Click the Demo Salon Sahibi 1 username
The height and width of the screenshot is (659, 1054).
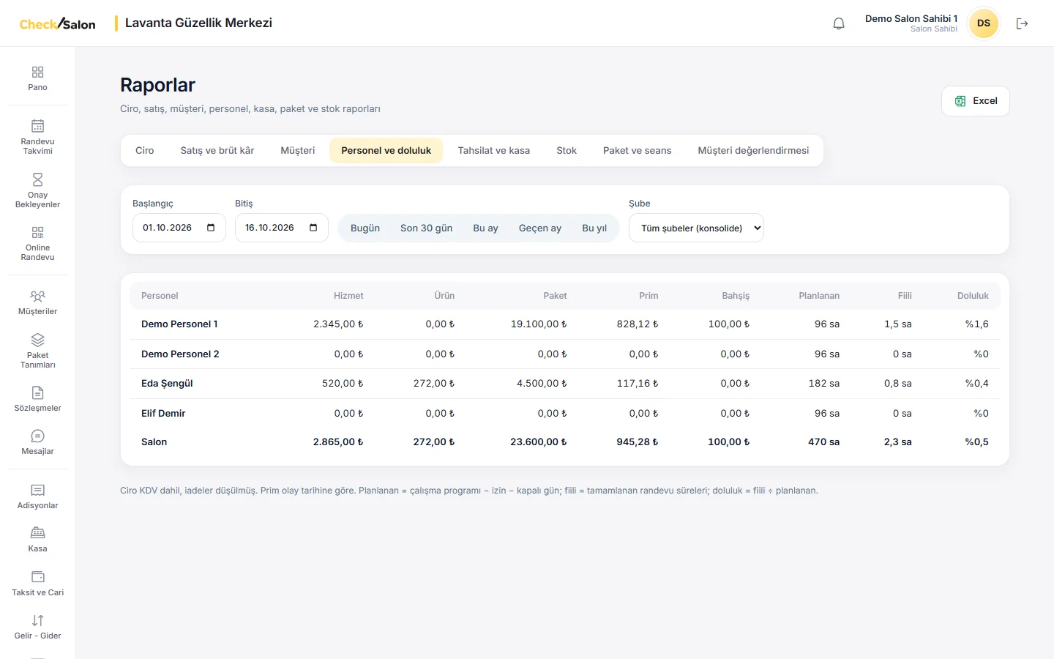(x=911, y=19)
